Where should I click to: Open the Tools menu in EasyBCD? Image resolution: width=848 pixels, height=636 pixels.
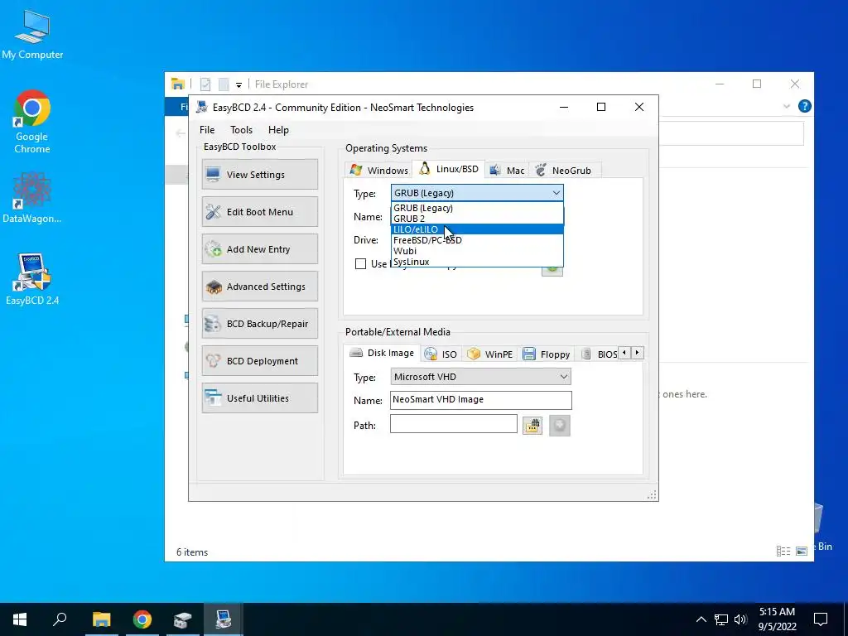(241, 130)
